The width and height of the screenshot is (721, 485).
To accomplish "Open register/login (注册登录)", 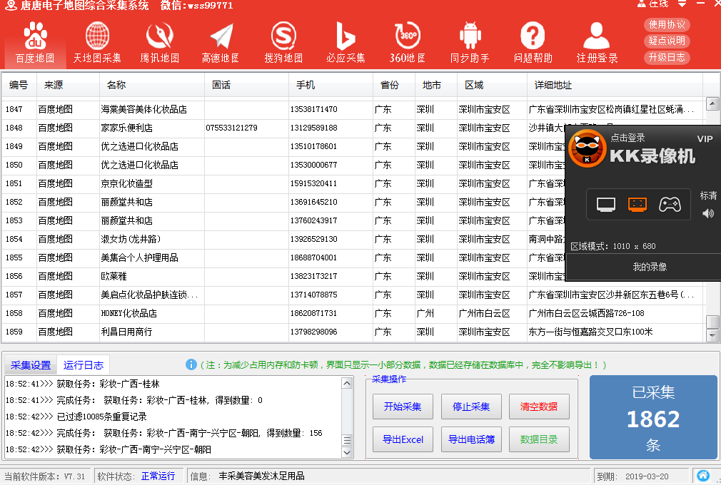I will point(597,43).
